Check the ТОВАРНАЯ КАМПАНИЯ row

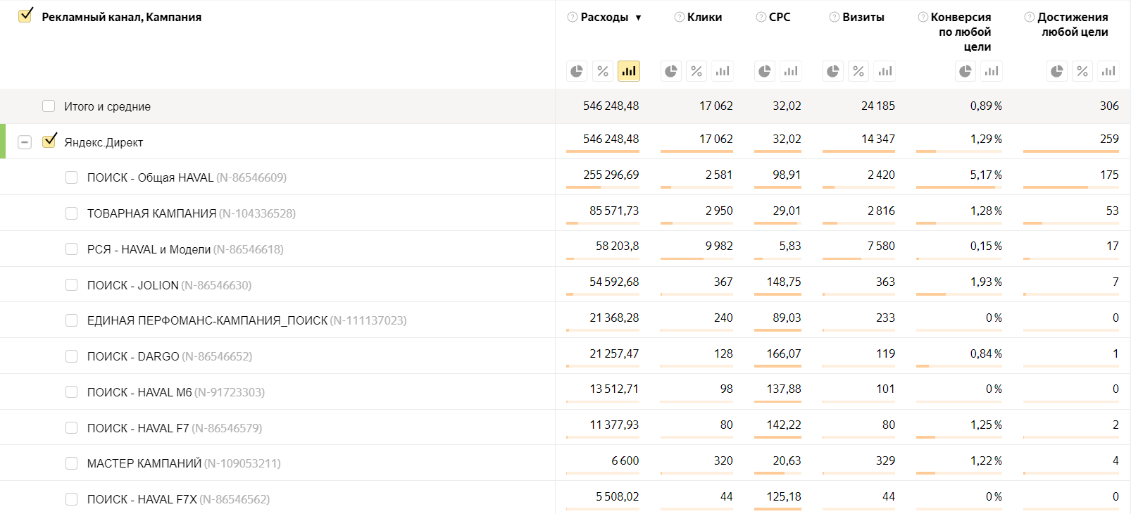(71, 213)
